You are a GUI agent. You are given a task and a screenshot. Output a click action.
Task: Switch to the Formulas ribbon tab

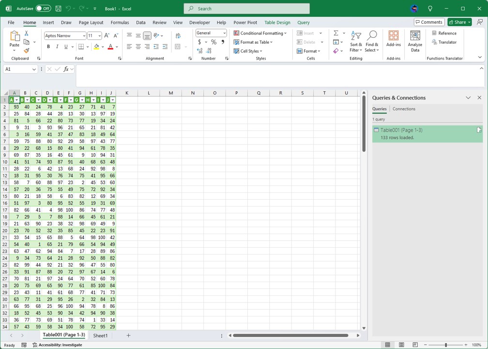click(120, 22)
